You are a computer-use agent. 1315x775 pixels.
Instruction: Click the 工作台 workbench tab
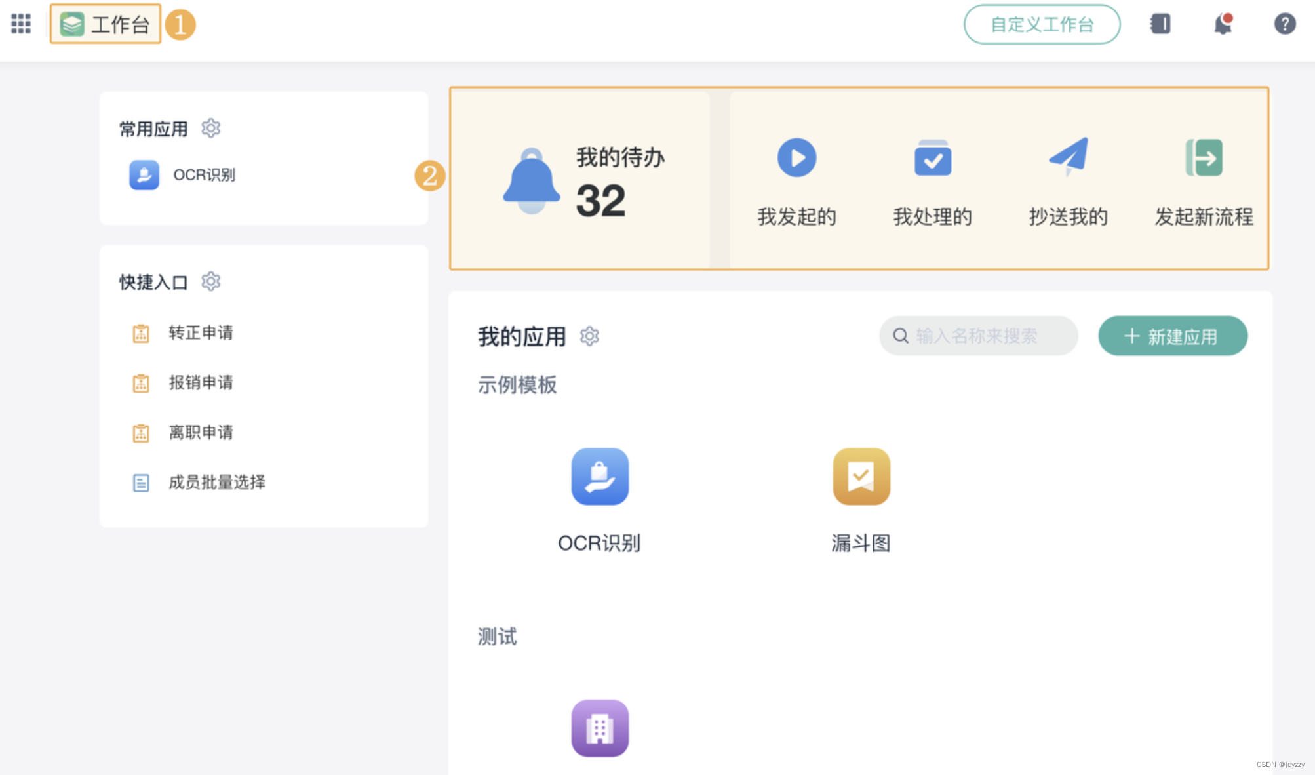click(x=106, y=24)
